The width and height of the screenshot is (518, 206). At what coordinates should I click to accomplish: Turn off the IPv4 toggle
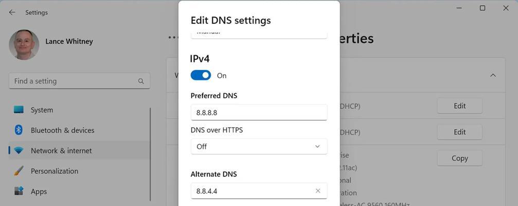point(201,75)
